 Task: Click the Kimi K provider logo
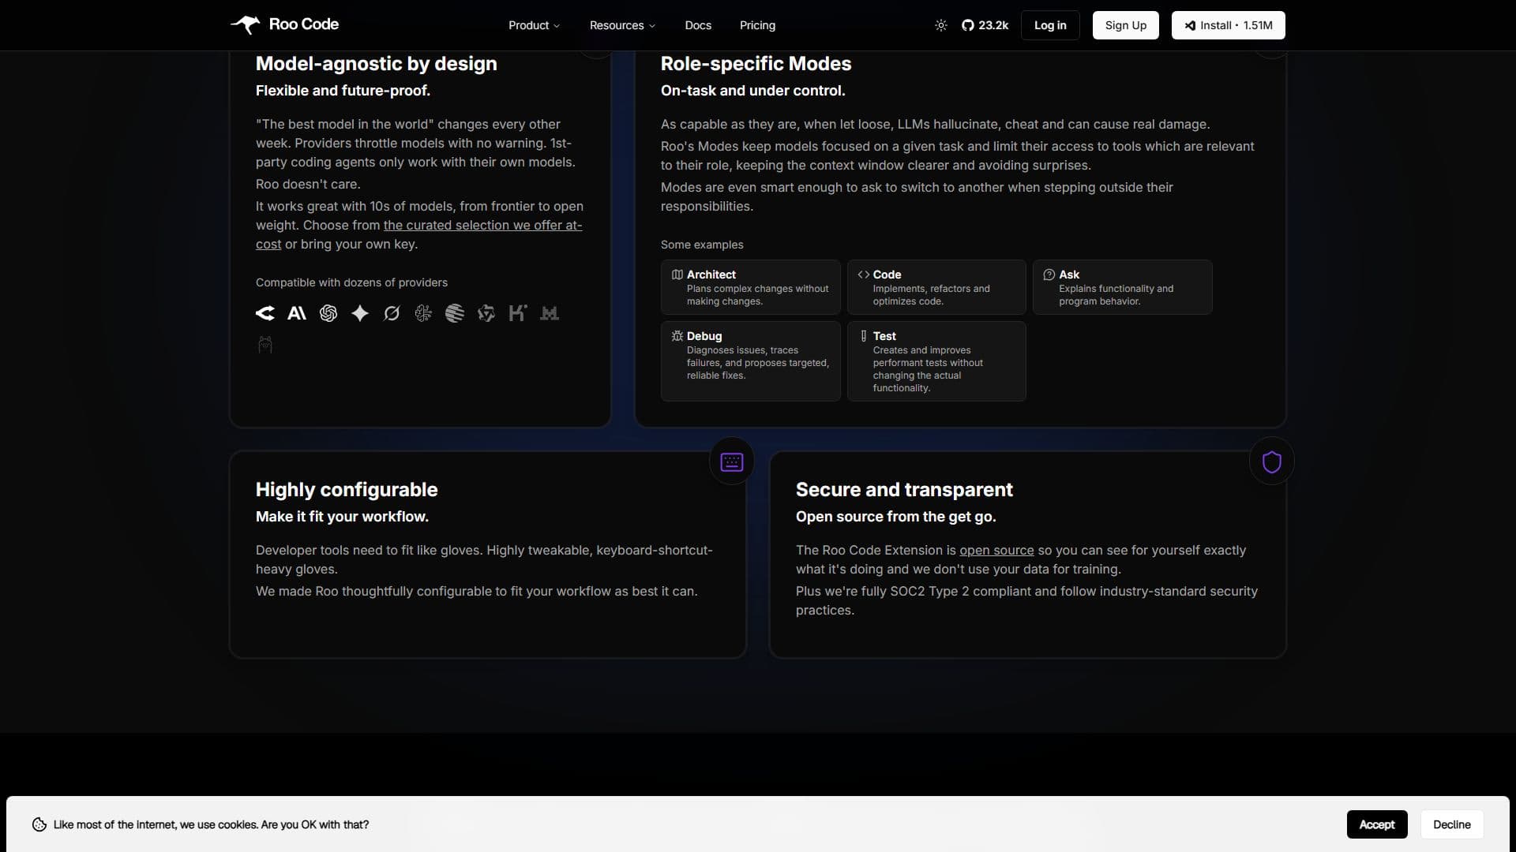tap(518, 313)
